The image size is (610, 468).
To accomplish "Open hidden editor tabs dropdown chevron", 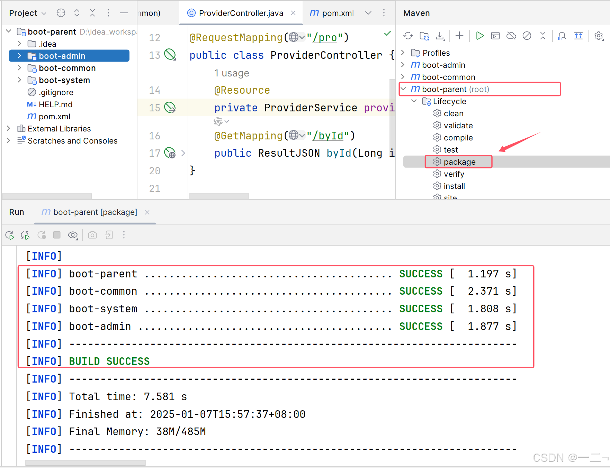I will coord(368,13).
